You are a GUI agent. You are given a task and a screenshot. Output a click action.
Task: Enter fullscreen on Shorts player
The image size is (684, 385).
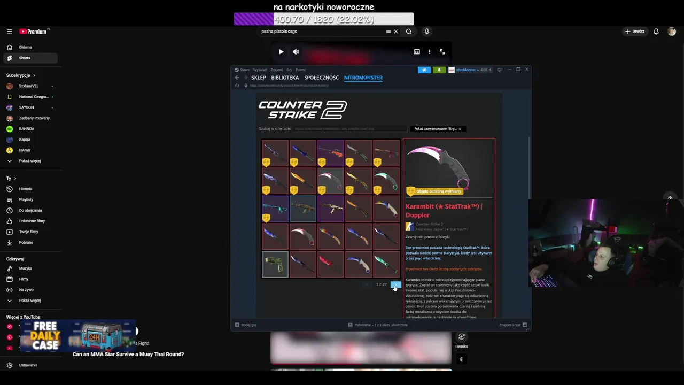(442, 52)
